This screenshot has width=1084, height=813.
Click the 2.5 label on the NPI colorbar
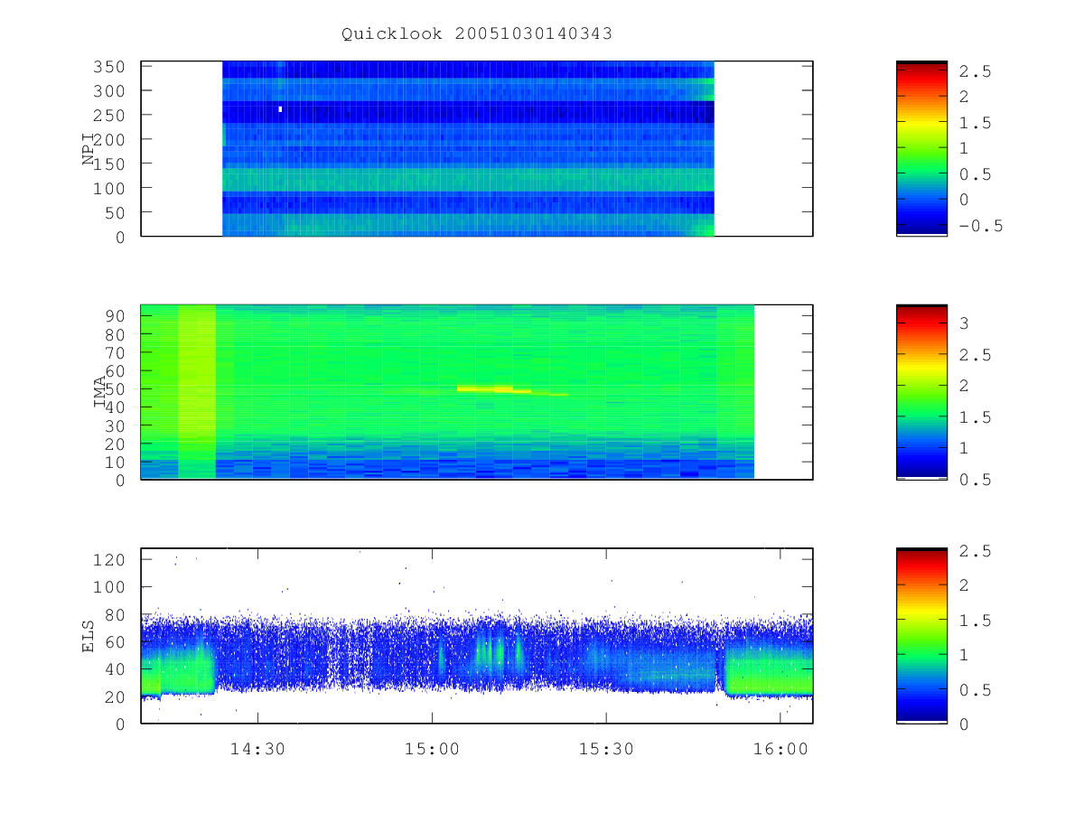pos(977,71)
